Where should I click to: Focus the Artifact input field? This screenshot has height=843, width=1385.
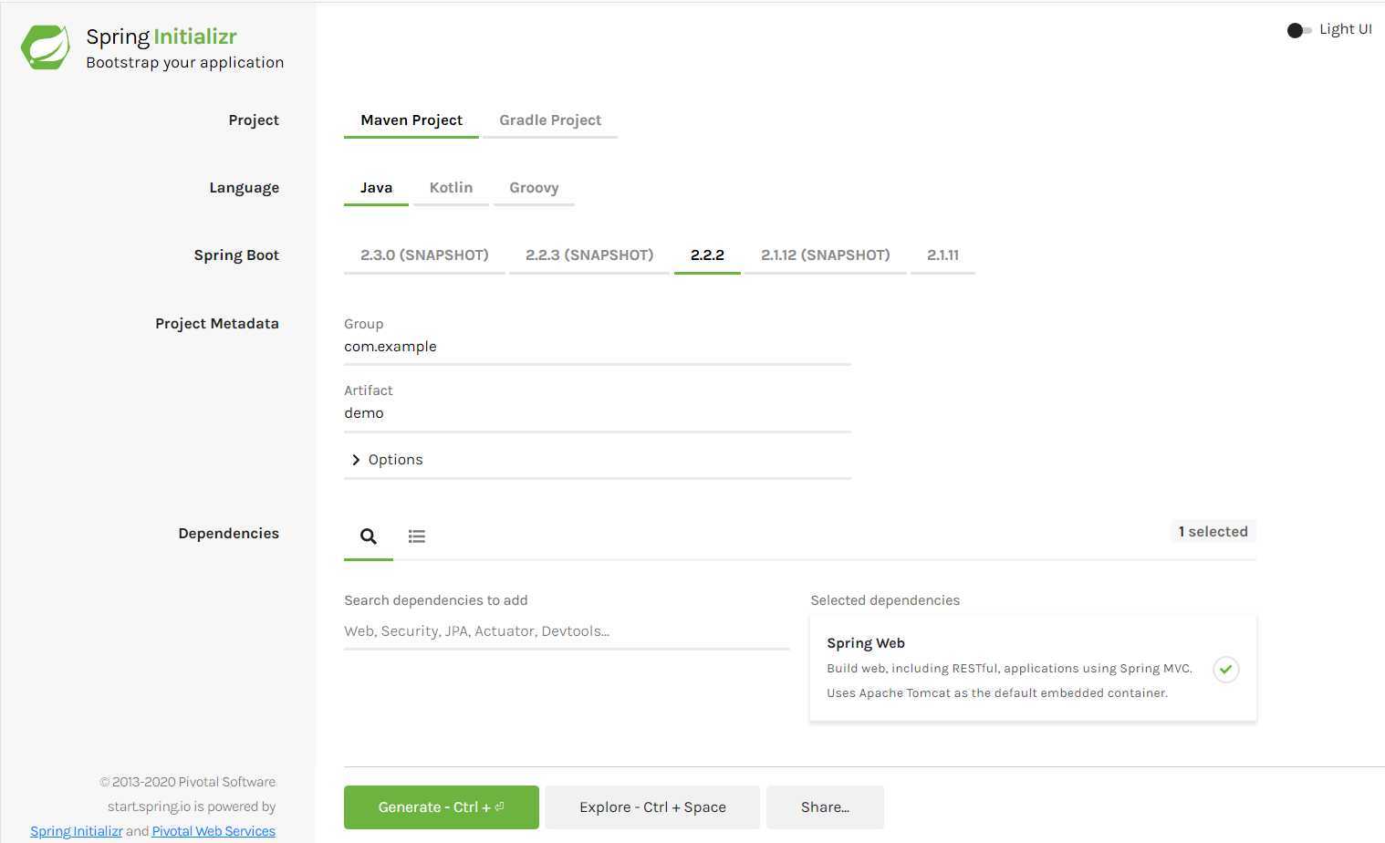coord(598,413)
